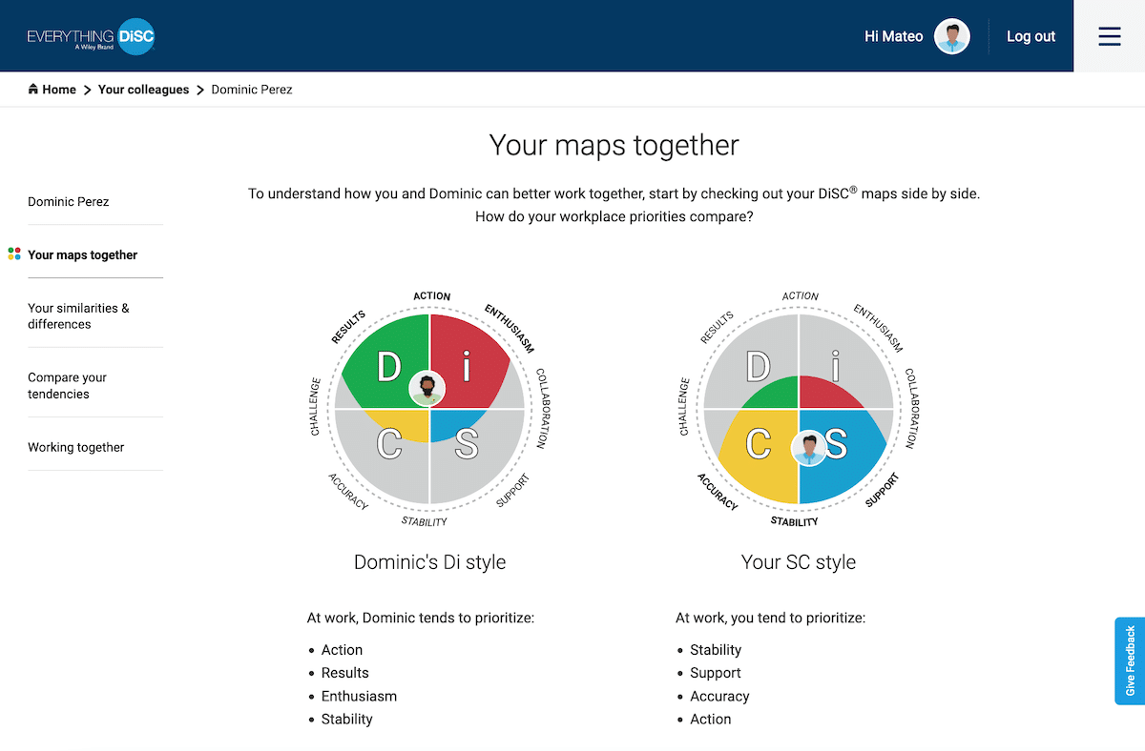Click the COLLABORATION label on Dominic's map
Image resolution: width=1145 pixels, height=751 pixels.
tap(540, 408)
